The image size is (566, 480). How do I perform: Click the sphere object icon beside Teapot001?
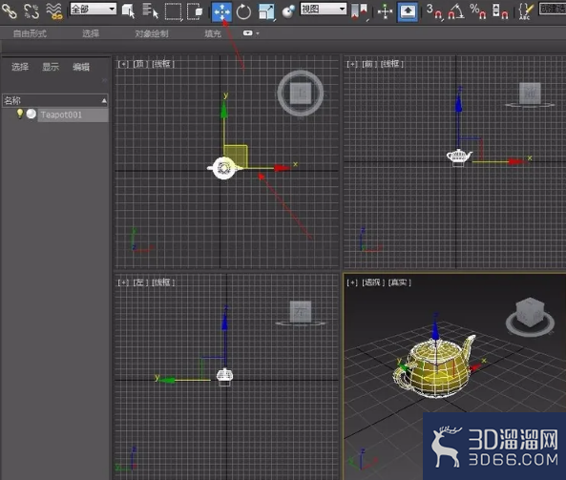point(31,114)
